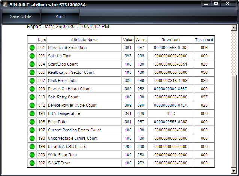Click the vertical scrollbar thumb
This screenshot has height=176, width=239.
point(233,121)
